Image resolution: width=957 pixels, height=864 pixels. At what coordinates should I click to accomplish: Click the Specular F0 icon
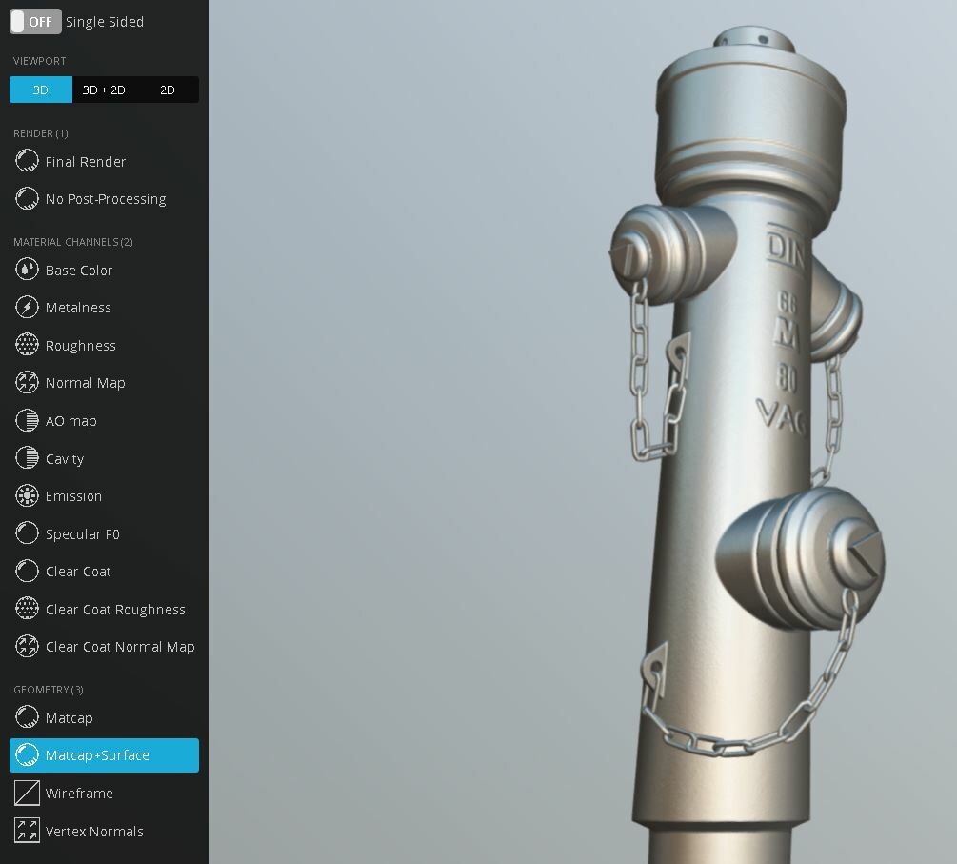click(27, 533)
